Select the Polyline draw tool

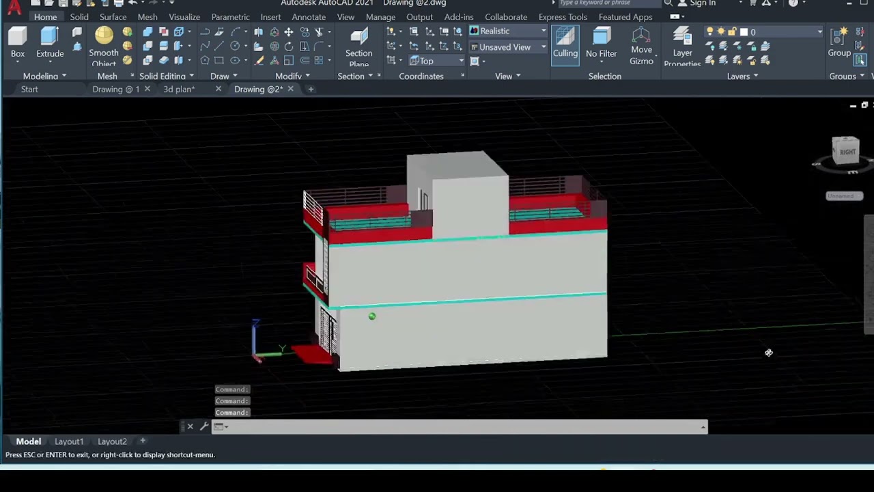click(x=205, y=31)
